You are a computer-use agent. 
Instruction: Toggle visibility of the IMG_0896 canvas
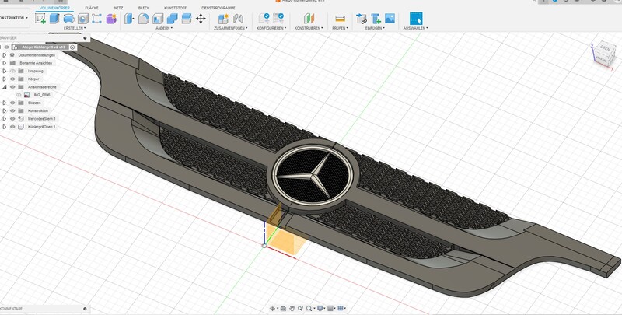[18, 95]
